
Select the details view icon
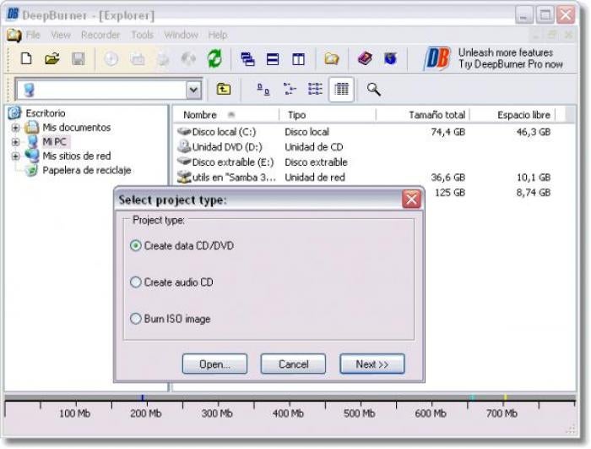coord(341,90)
